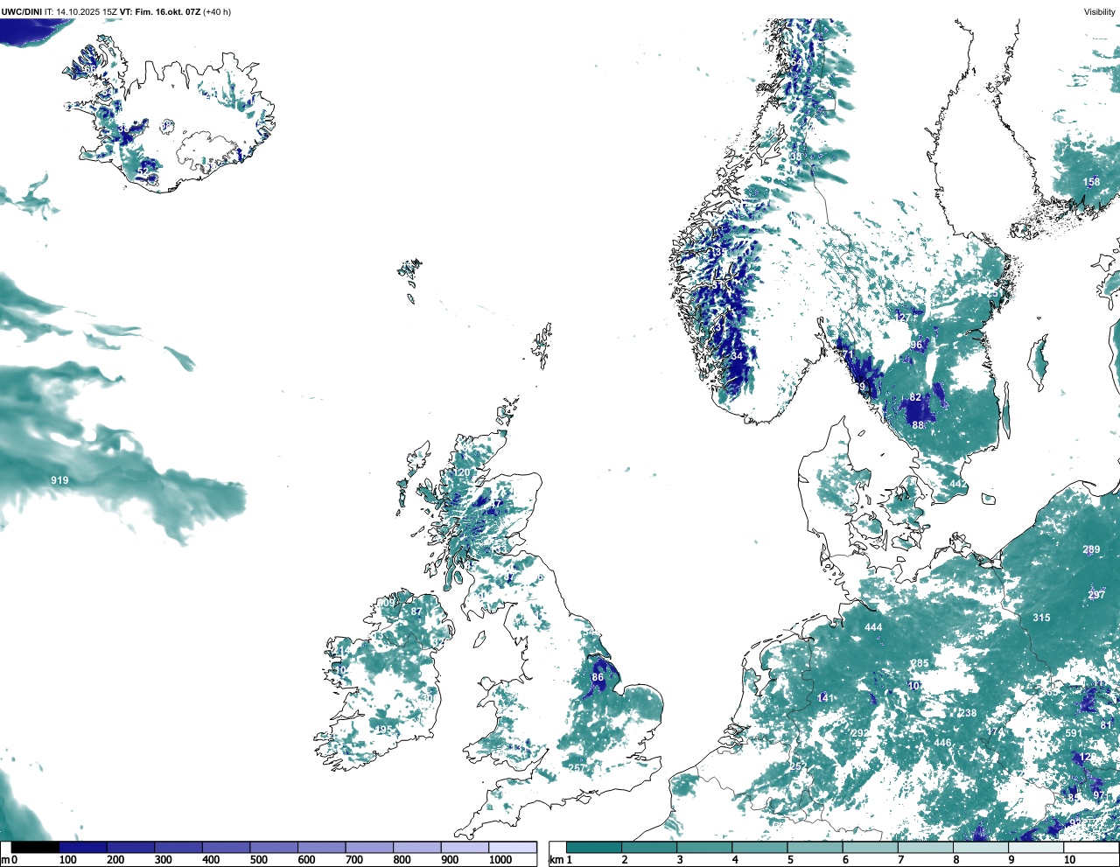Select the black 0–100 m legend swatch
1120x867 pixels.
point(36,847)
